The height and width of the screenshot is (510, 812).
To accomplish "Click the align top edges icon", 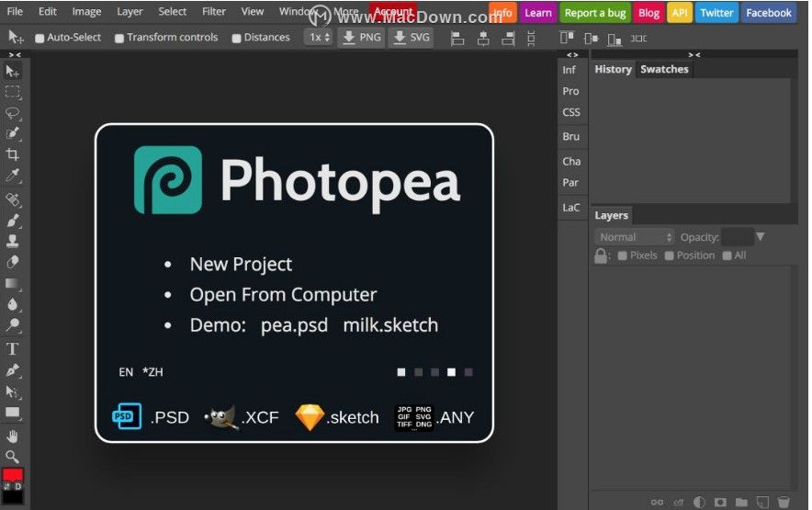I will coord(567,38).
